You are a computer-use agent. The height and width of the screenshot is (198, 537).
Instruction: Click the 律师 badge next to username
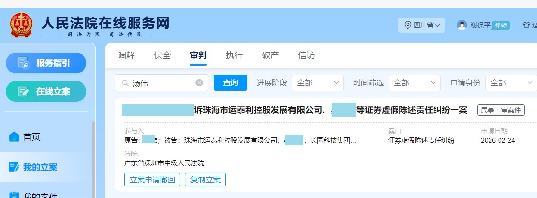click(x=500, y=25)
